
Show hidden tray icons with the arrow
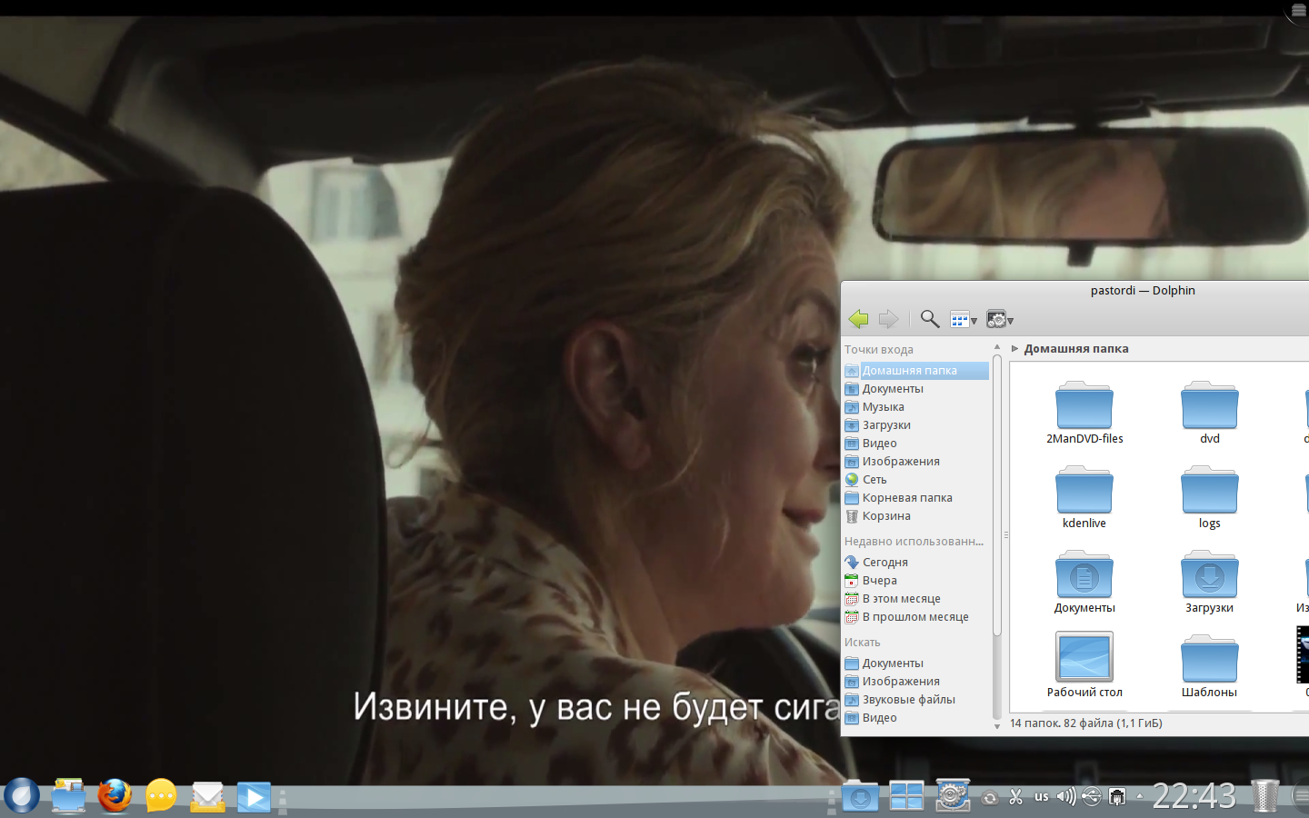1140,797
